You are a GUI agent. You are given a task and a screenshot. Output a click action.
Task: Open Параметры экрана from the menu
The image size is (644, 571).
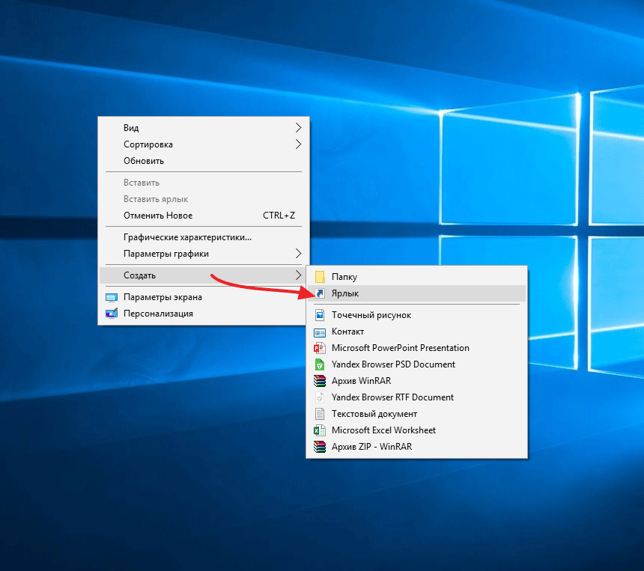tap(203, 297)
